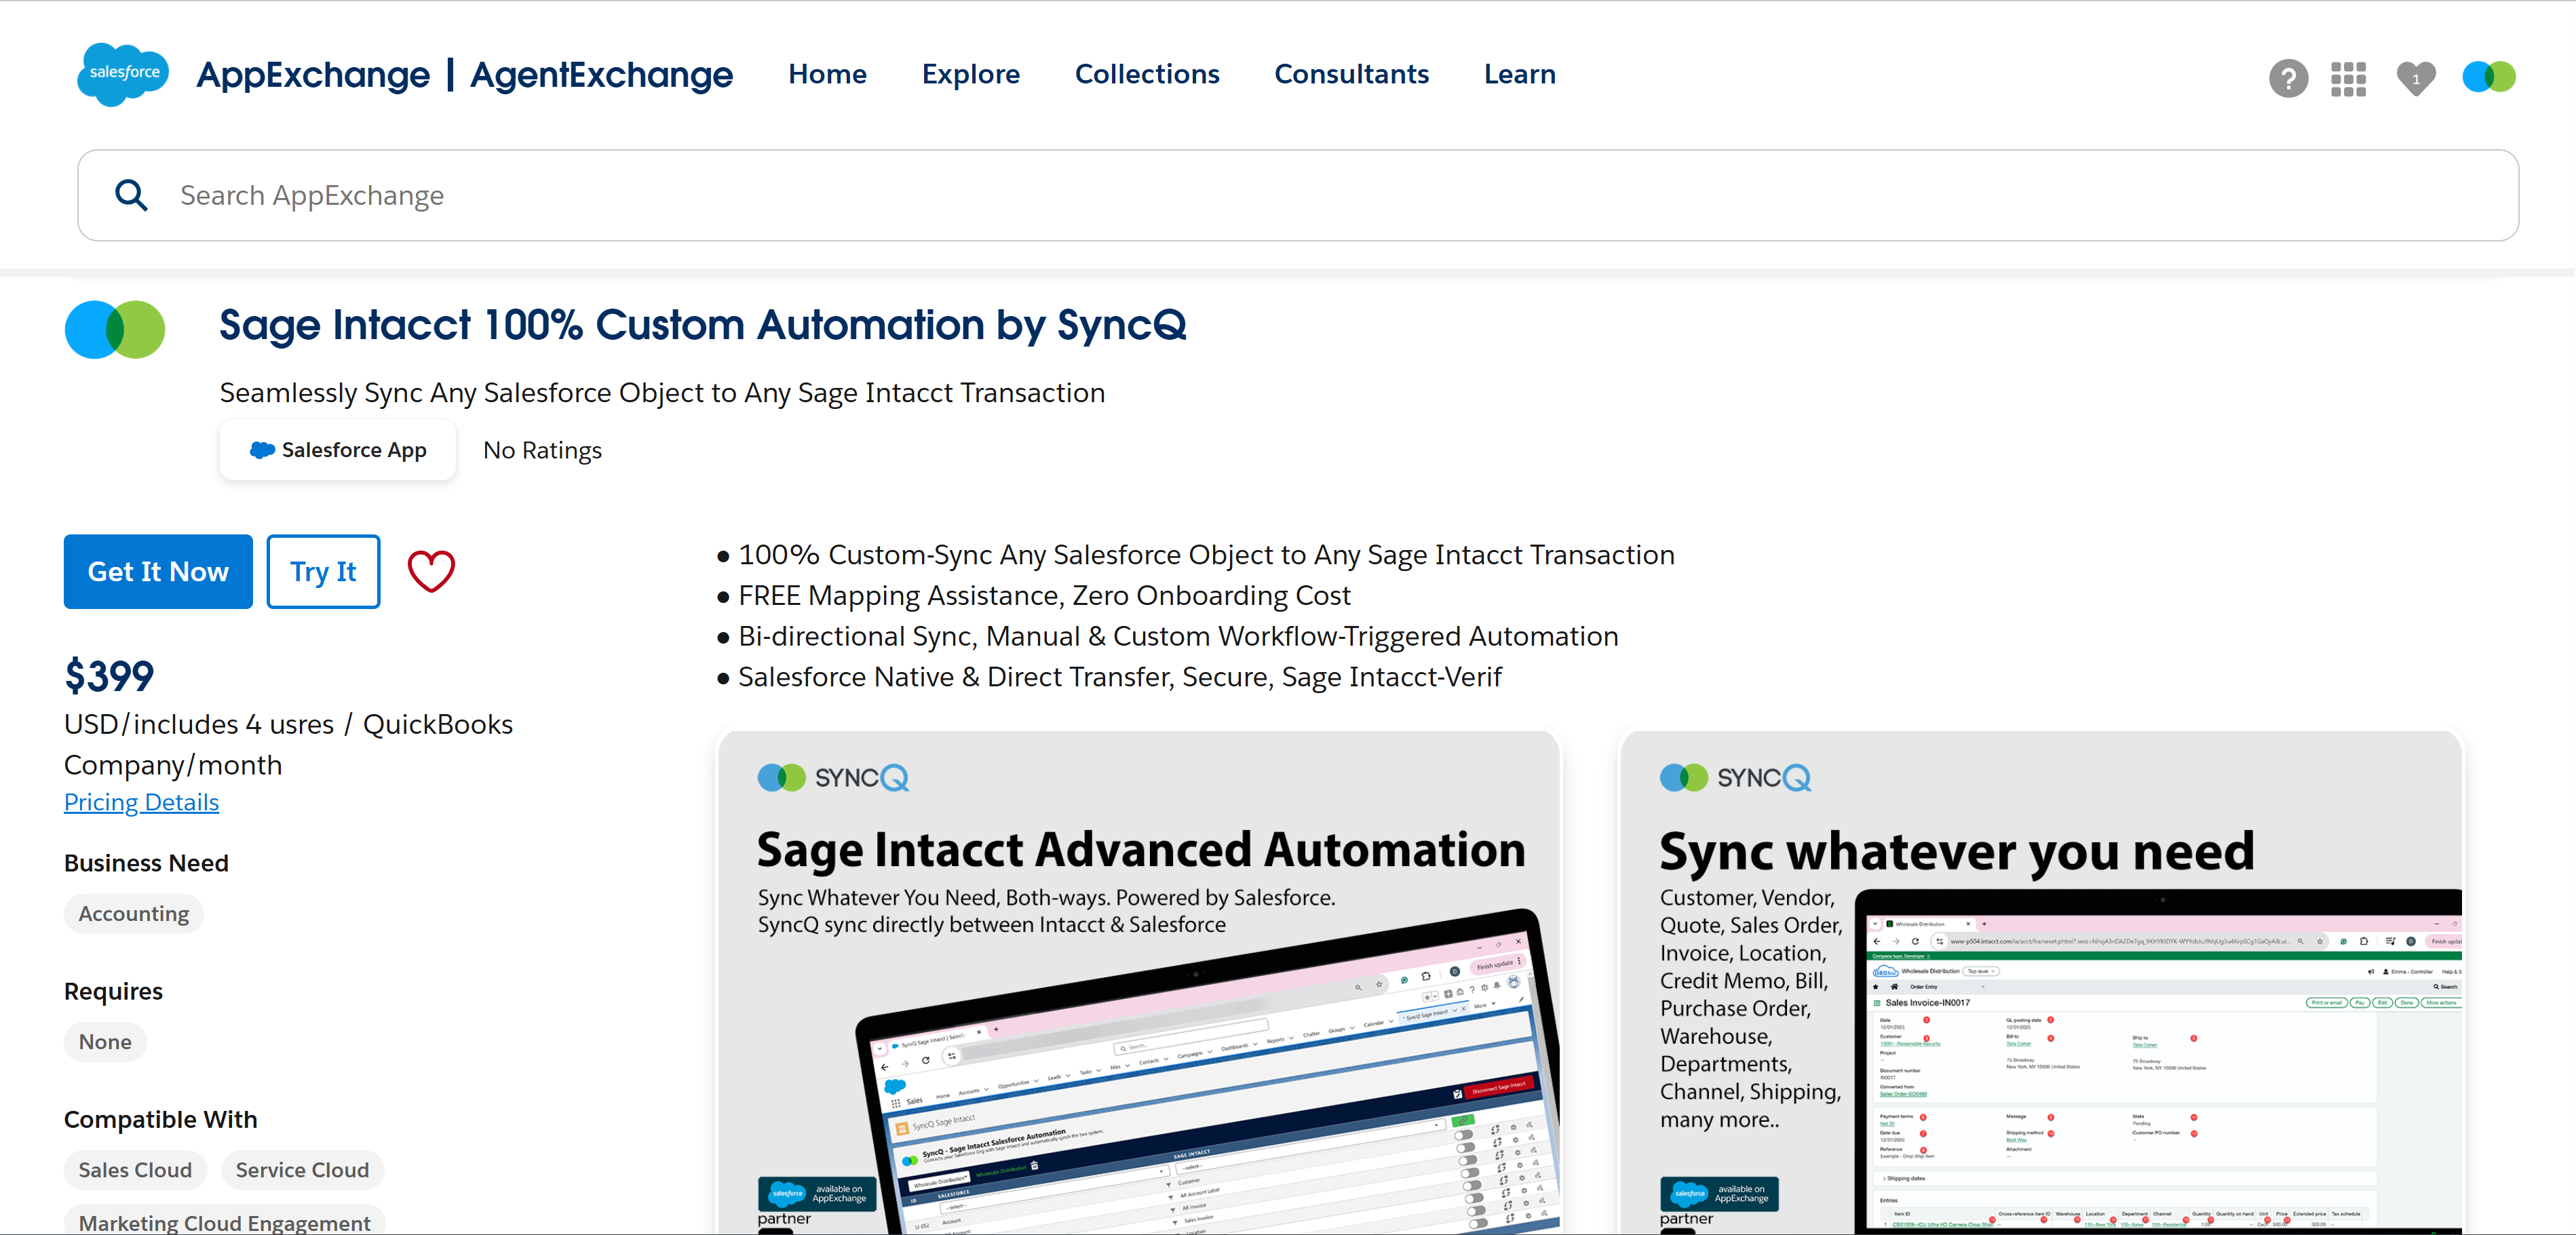
Task: Click the $399 price text
Action: point(109,676)
